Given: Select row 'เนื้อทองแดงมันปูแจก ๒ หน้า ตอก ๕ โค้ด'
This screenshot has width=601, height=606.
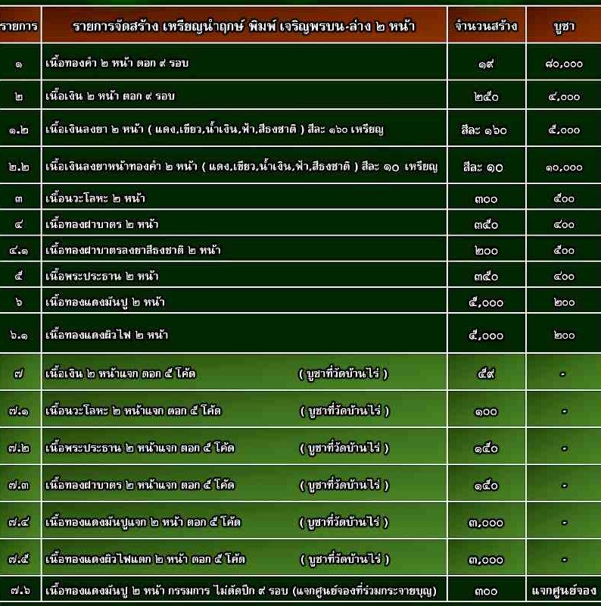Looking at the screenshot, I should pyautogui.click(x=300, y=521).
